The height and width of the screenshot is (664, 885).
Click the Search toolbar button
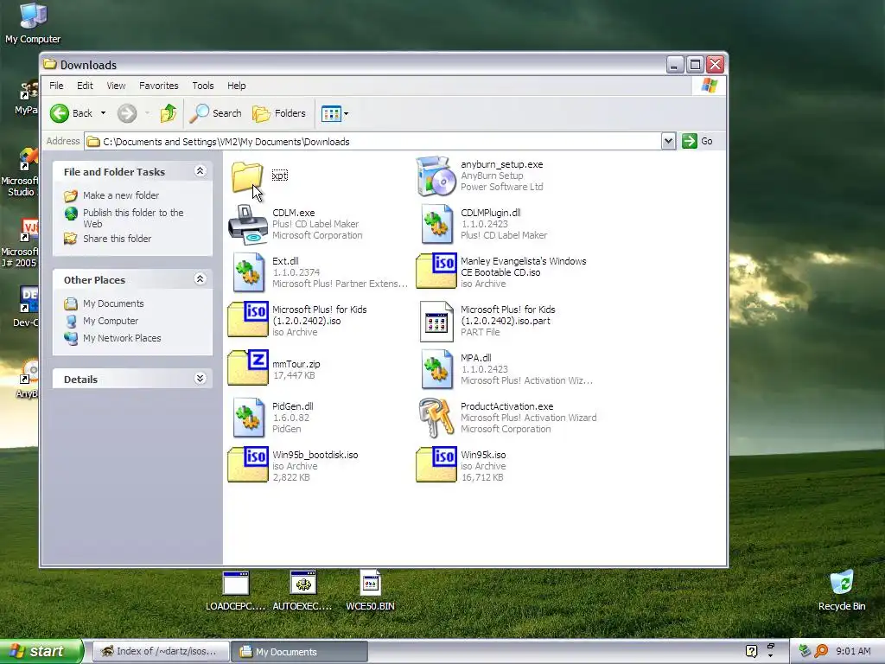(x=215, y=113)
